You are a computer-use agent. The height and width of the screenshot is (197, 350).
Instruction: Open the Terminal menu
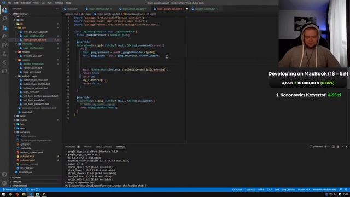(x=59, y=3)
